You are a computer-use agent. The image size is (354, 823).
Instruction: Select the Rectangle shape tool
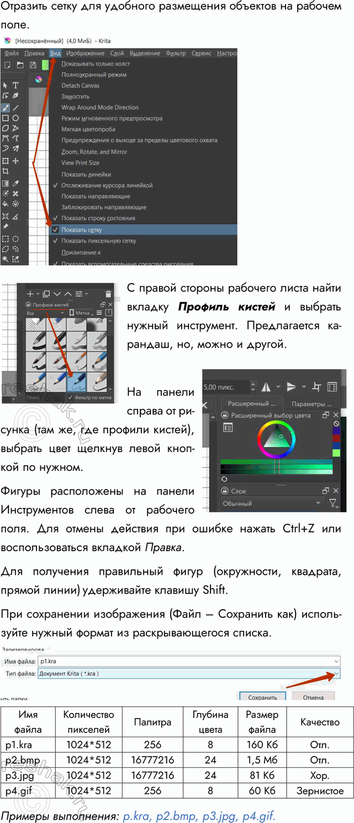(x=6, y=118)
